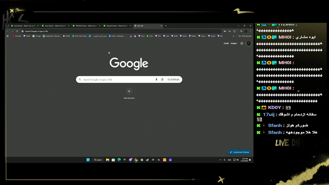Open the taskbar microphone indicator

click(x=224, y=160)
